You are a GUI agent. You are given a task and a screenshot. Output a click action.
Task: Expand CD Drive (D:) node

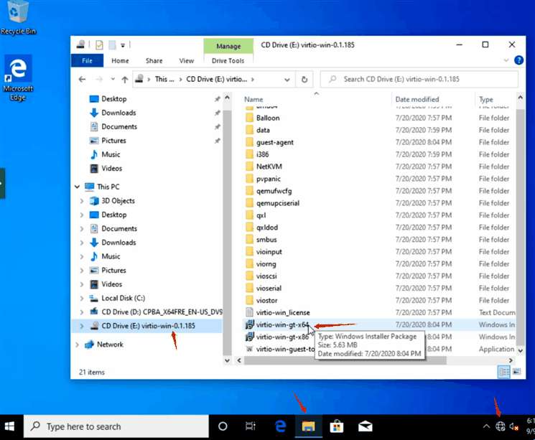tap(82, 312)
